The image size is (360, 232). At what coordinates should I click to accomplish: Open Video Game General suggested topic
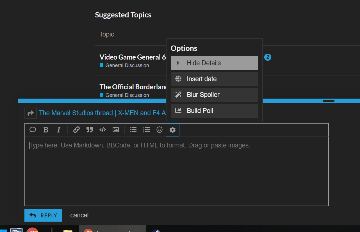[x=133, y=57]
